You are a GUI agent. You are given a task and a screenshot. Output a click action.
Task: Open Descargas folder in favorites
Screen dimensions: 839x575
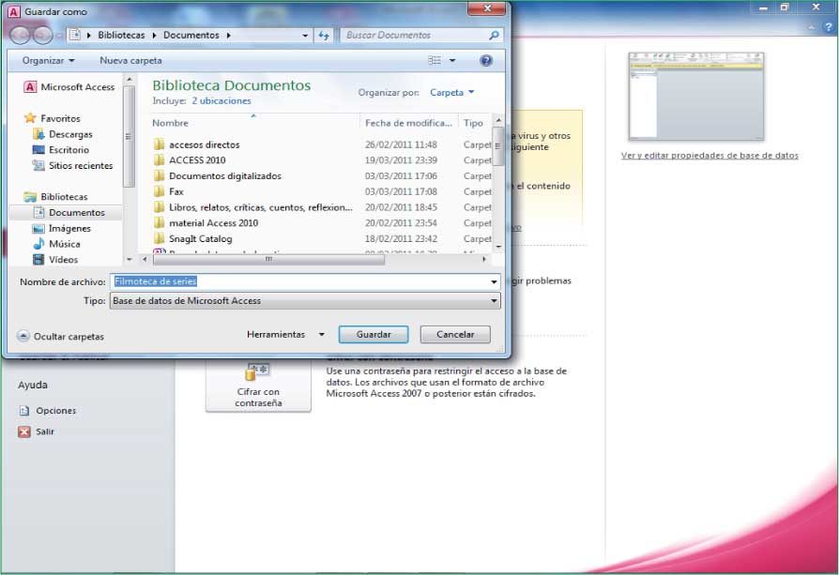(x=63, y=134)
